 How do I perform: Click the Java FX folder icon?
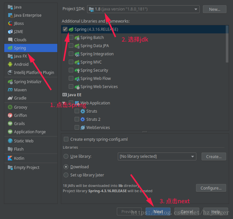10,56
